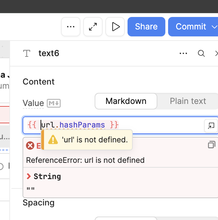Click the text6 component name
This screenshot has width=218, height=220.
click(49, 53)
